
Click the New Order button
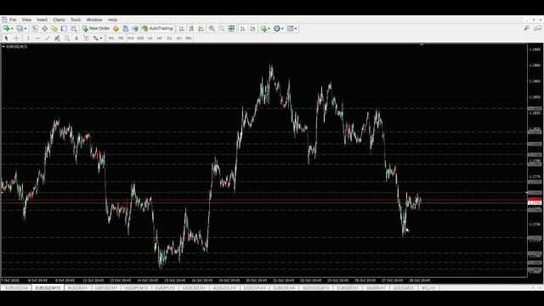(96, 28)
